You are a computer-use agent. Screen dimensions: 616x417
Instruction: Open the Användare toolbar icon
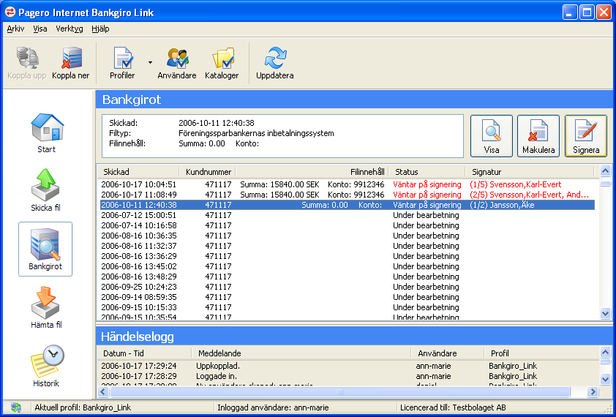177,63
